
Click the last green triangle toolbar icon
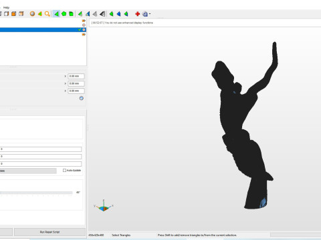pyautogui.click(x=126, y=14)
